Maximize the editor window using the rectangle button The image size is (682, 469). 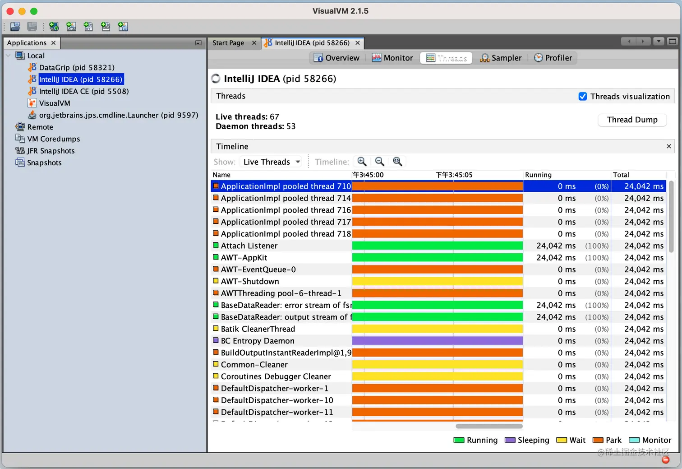point(673,42)
